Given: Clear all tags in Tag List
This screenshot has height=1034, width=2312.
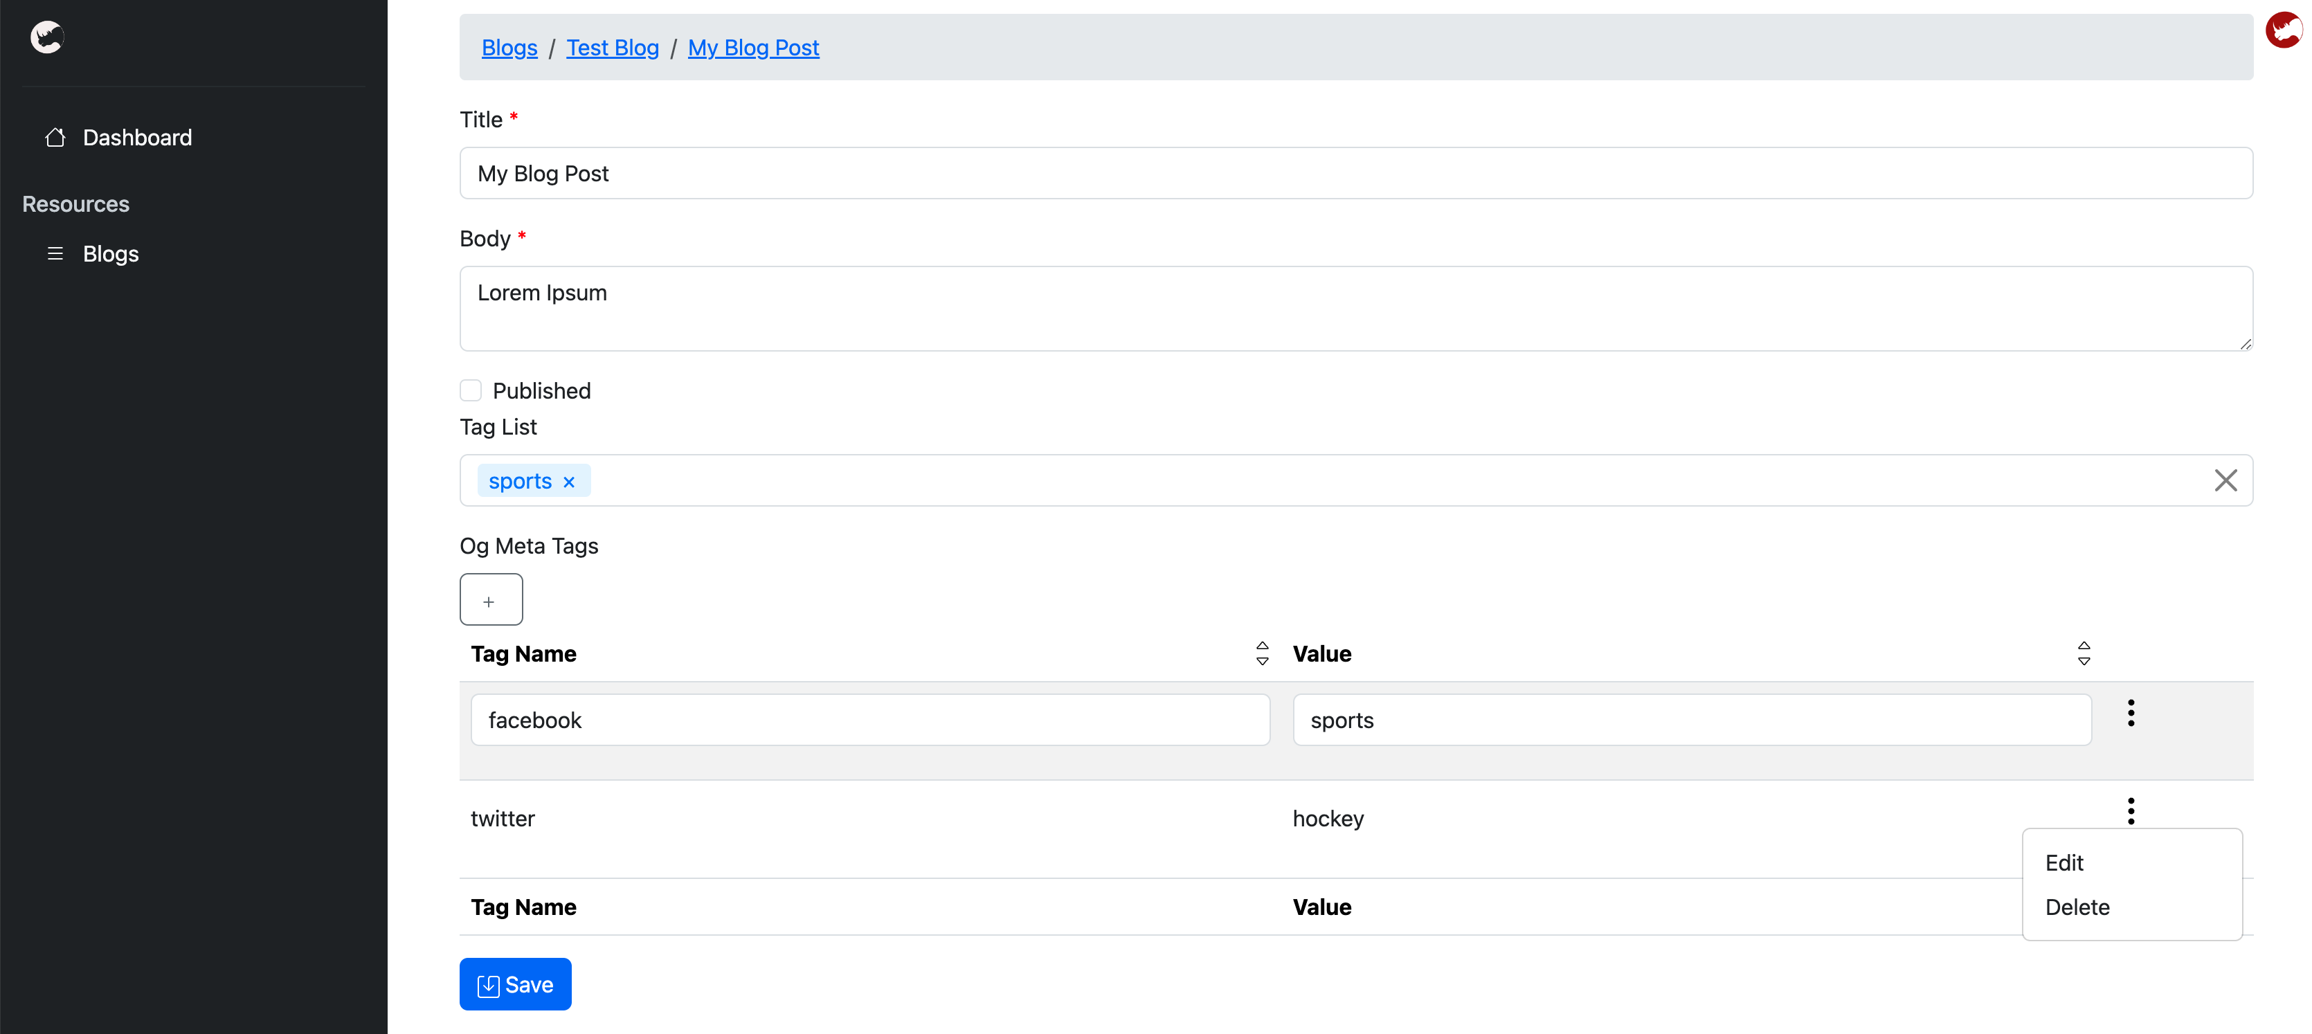Looking at the screenshot, I should pyautogui.click(x=2225, y=480).
